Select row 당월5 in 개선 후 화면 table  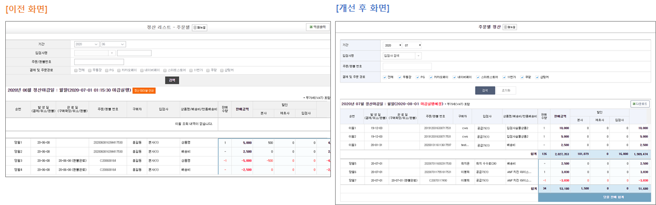pos(496,163)
